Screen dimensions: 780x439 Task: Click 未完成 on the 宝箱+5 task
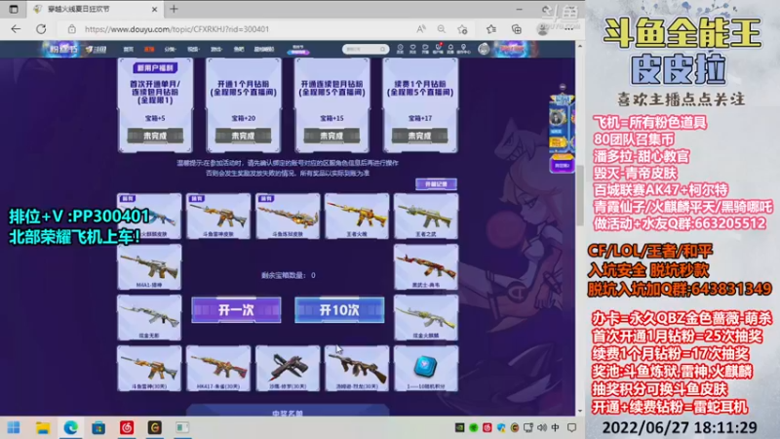click(x=155, y=136)
